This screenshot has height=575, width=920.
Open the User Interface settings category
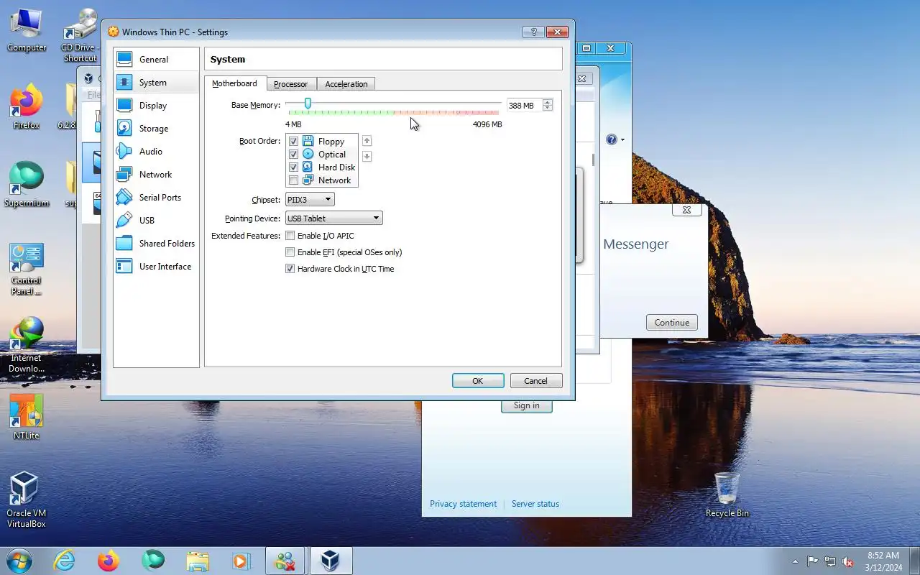pos(156,267)
